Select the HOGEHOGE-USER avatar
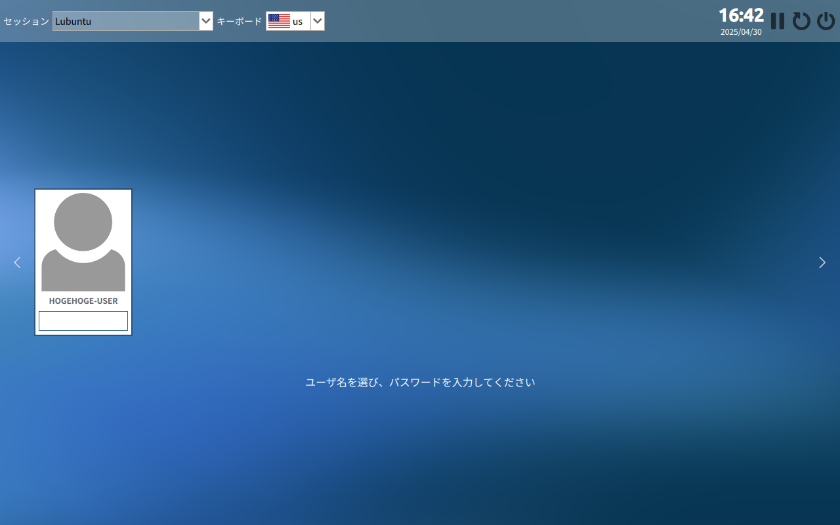 (x=83, y=242)
